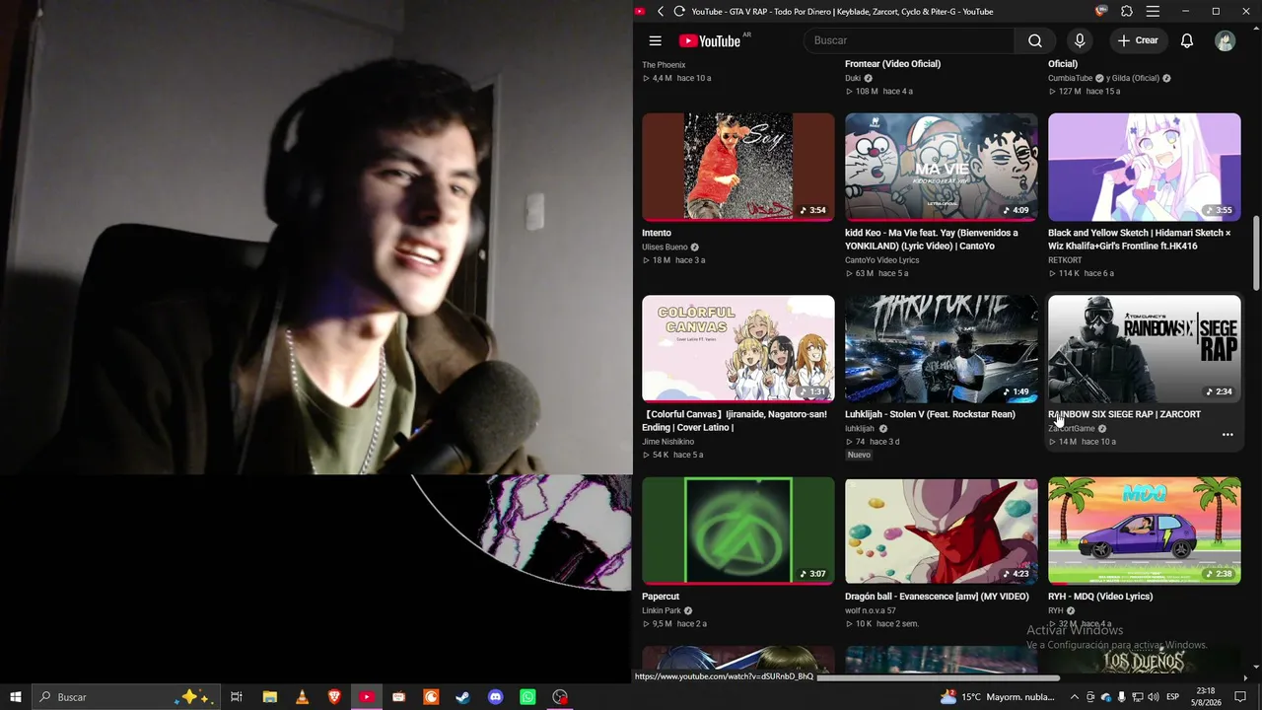Open the account avatar menu
This screenshot has width=1262, height=710.
click(1225, 40)
